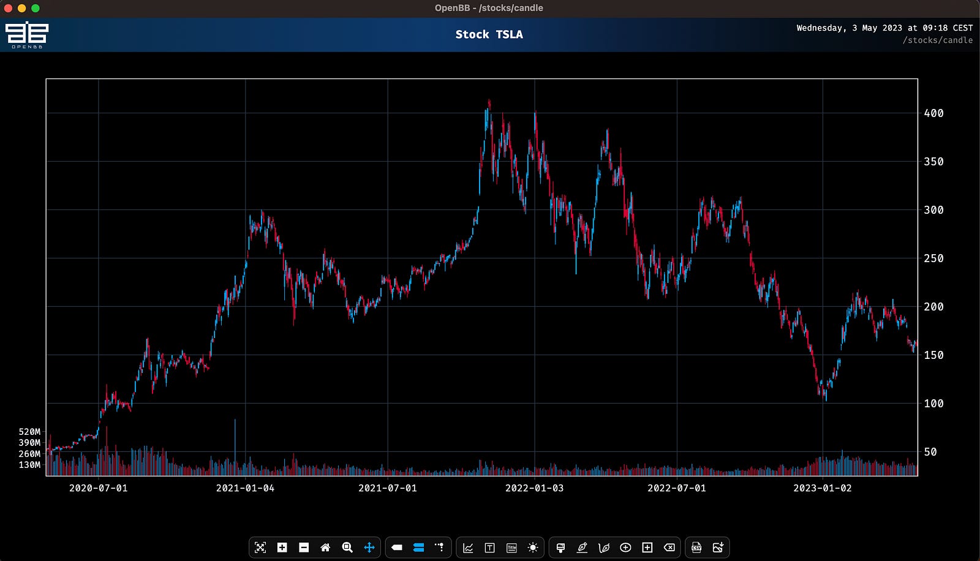Image resolution: width=980 pixels, height=561 pixels.
Task: Click the window title 'OpenBB - /stocks/candle'
Action: pyautogui.click(x=489, y=8)
